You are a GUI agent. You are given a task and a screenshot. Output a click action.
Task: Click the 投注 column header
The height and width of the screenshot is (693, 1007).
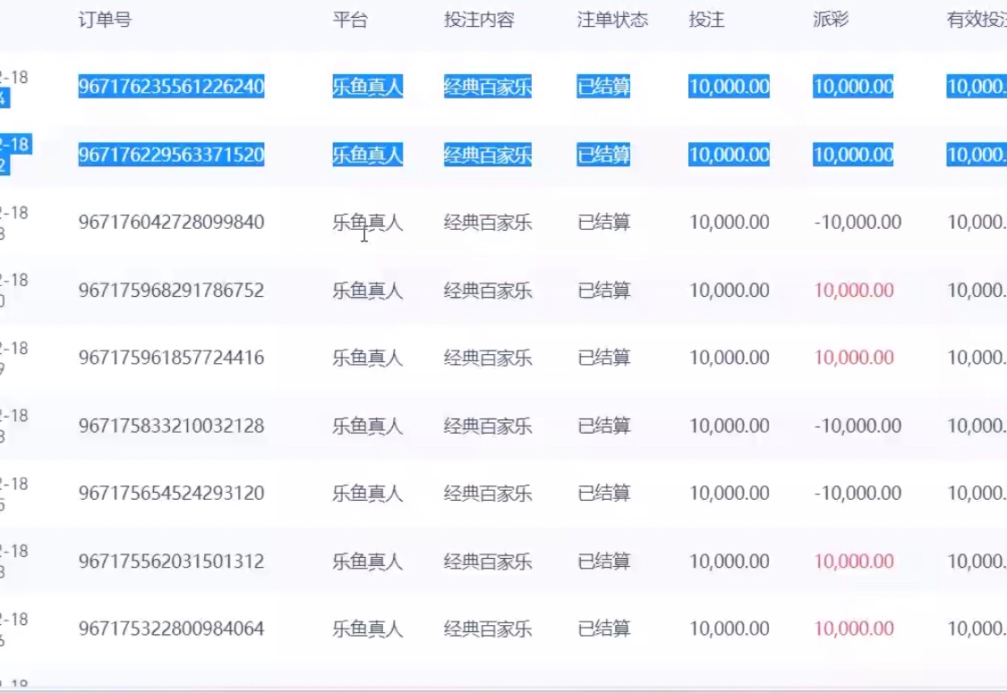(706, 20)
